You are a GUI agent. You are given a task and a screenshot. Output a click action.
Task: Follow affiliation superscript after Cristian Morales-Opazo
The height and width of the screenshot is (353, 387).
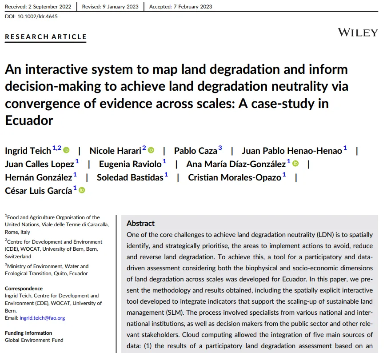coord(284,175)
